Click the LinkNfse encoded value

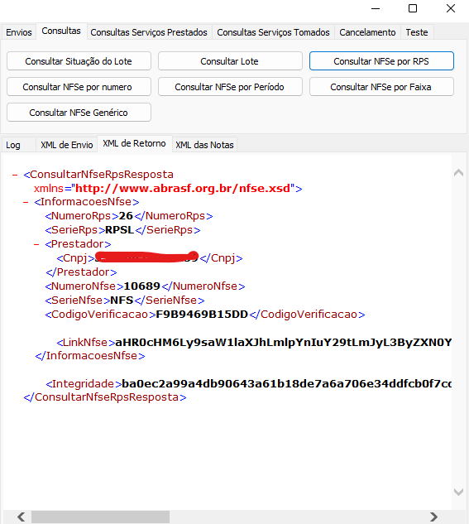click(284, 343)
